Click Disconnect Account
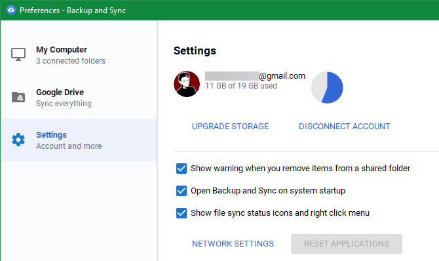This screenshot has width=439, height=261. tap(345, 127)
